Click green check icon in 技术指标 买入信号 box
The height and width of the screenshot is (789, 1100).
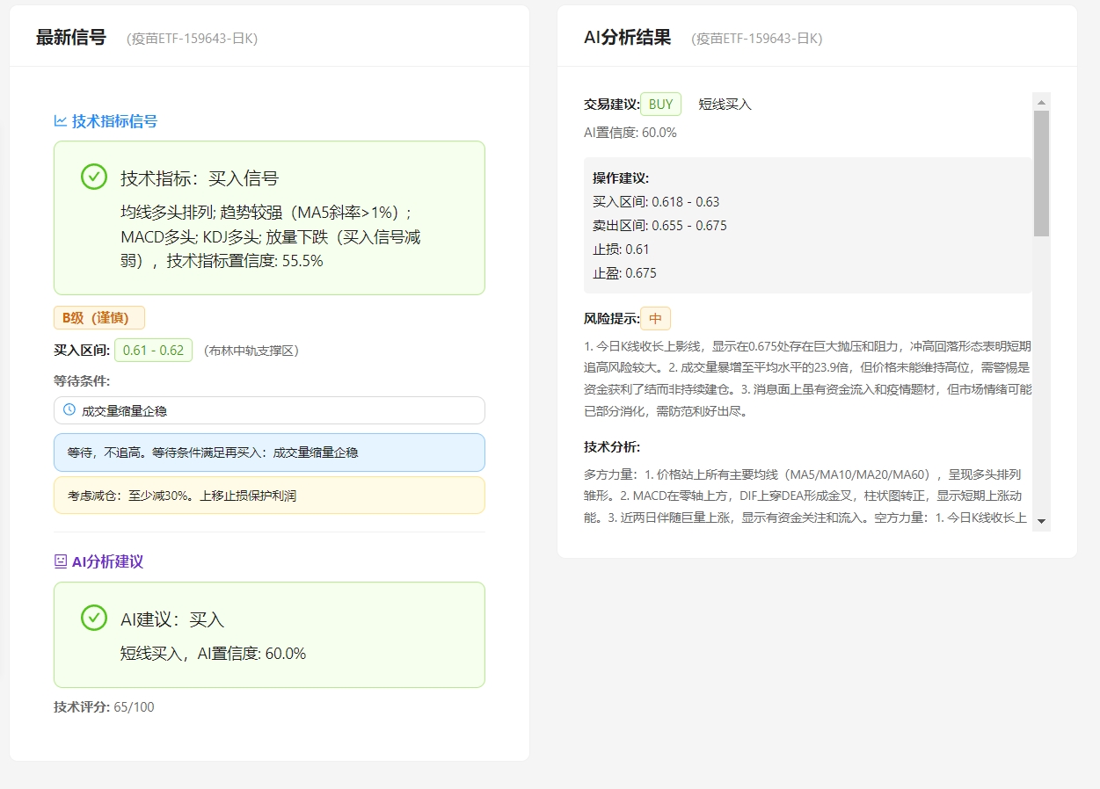pos(94,177)
